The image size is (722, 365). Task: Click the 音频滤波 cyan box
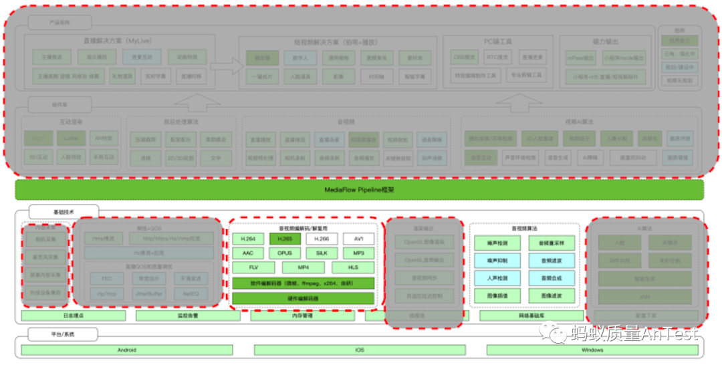coord(552,261)
